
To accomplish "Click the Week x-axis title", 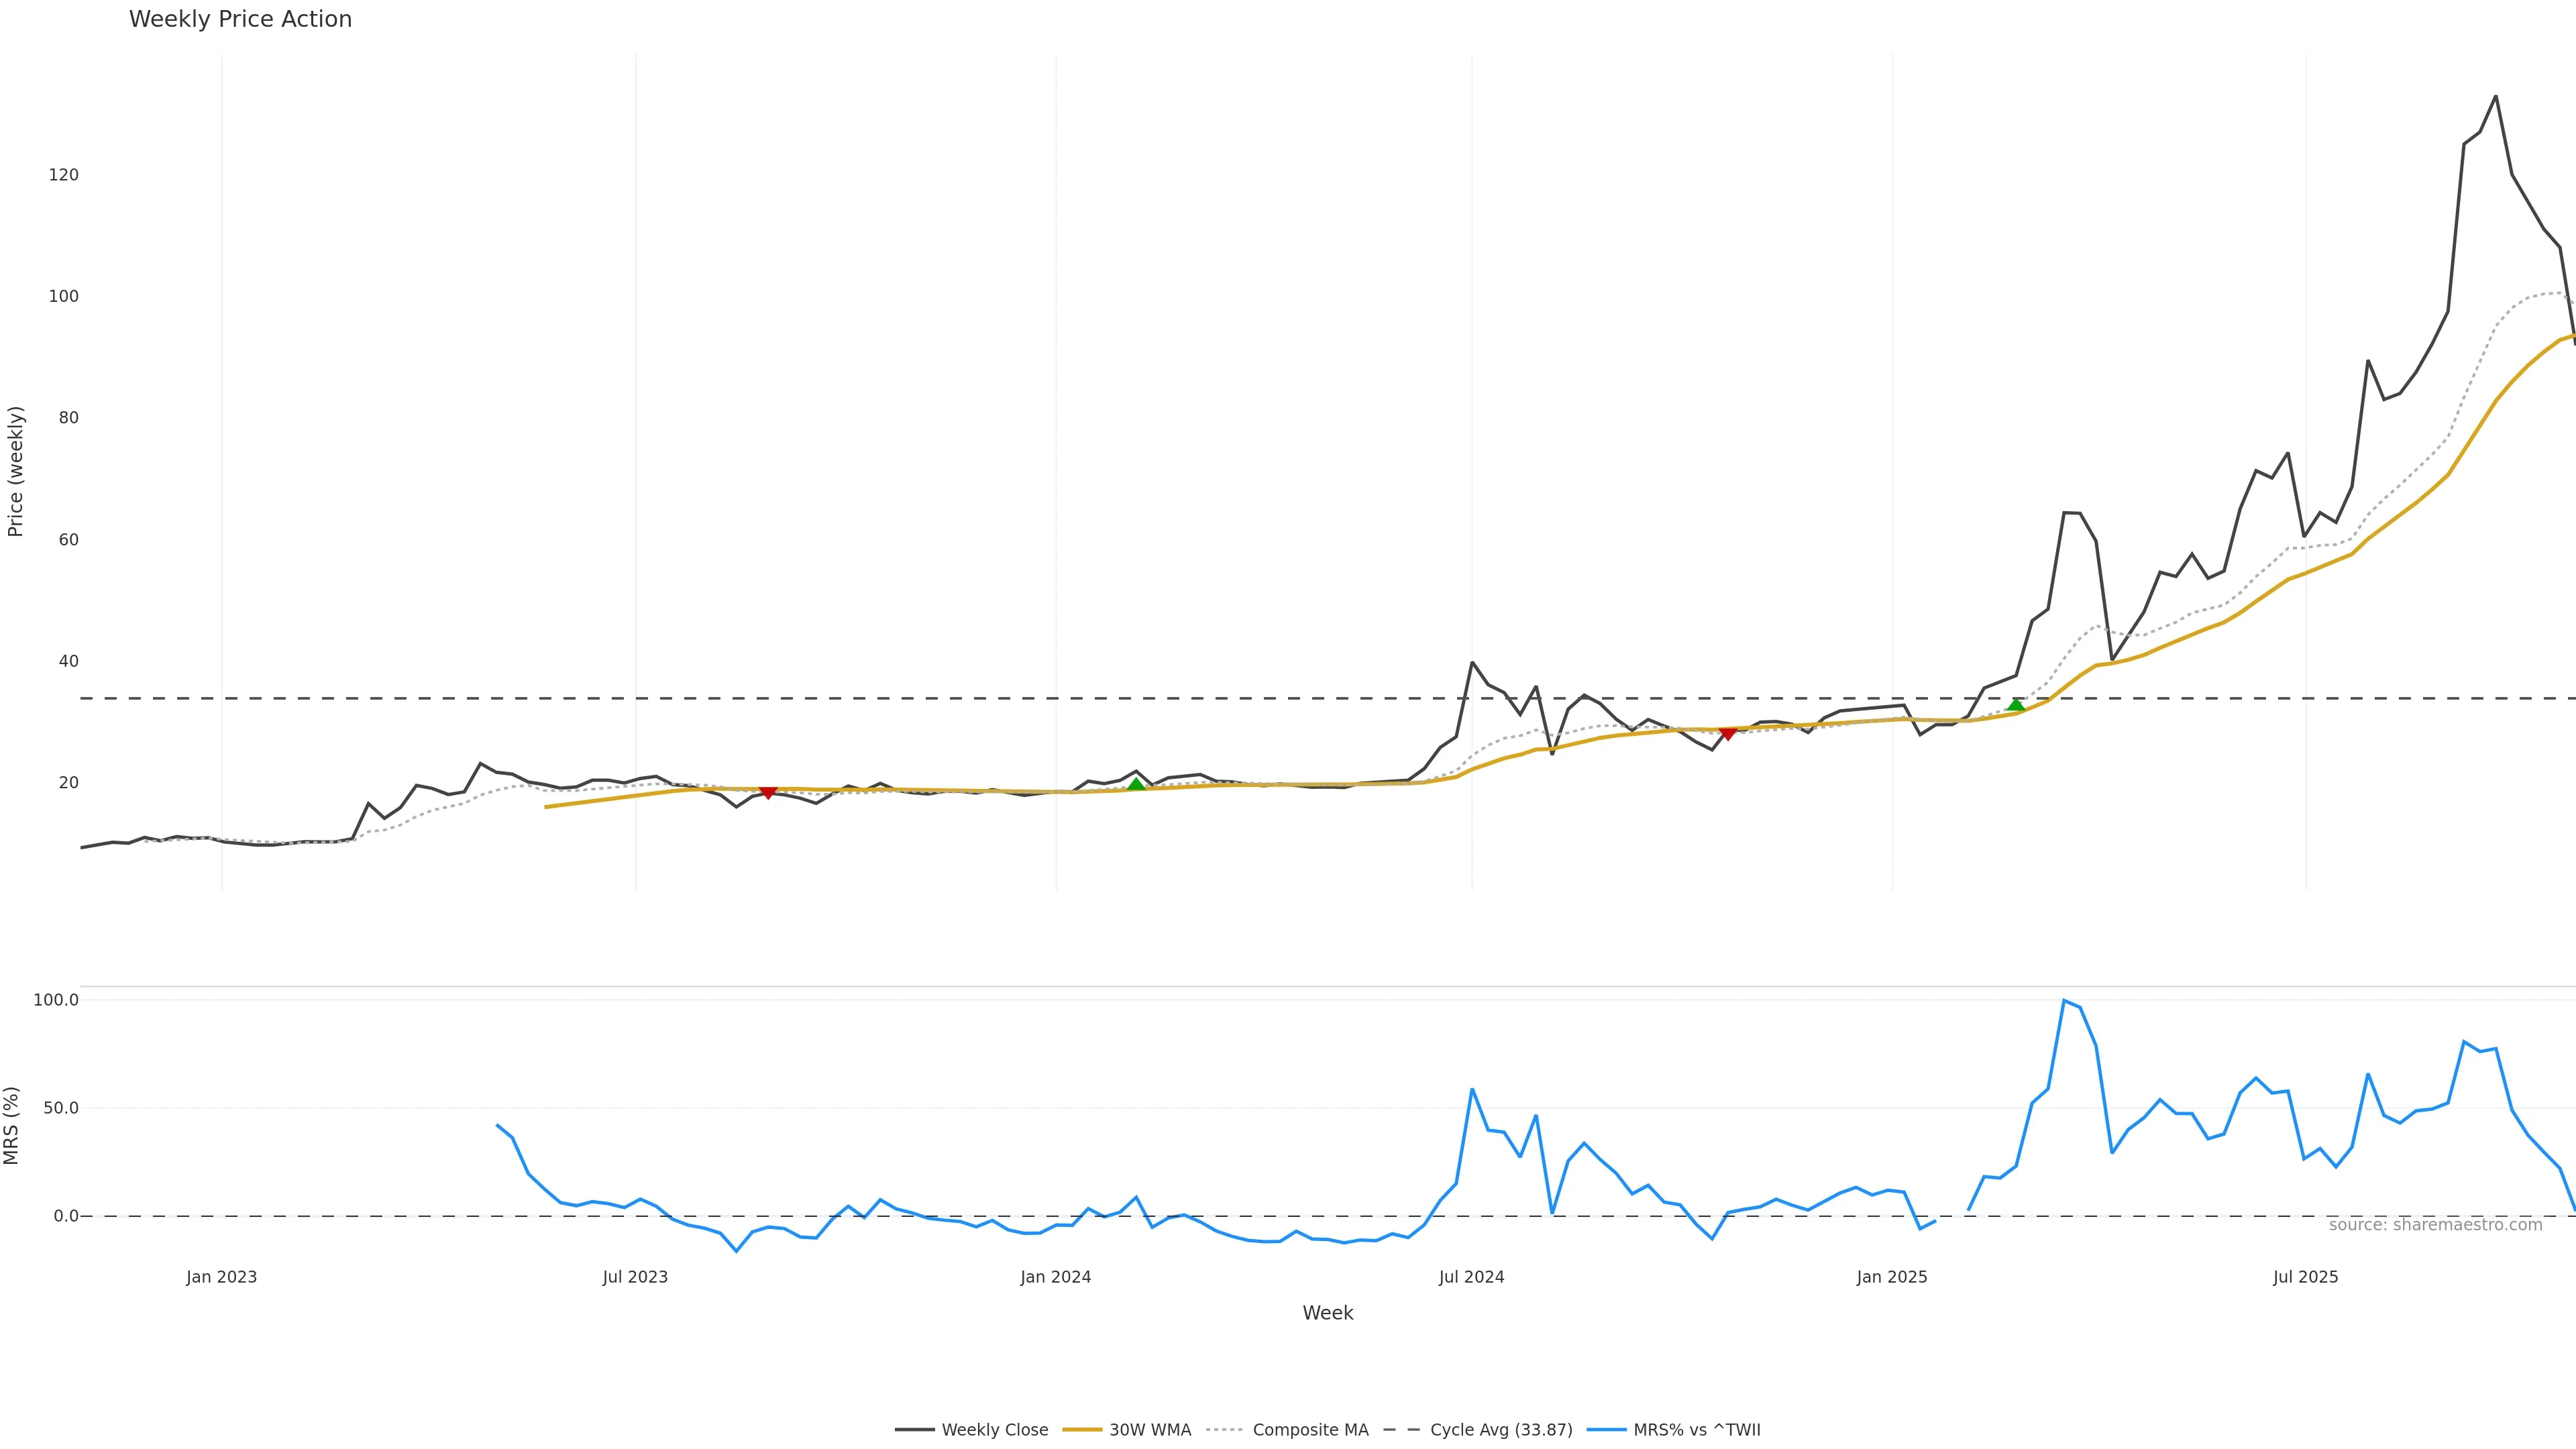I will [x=1327, y=1313].
